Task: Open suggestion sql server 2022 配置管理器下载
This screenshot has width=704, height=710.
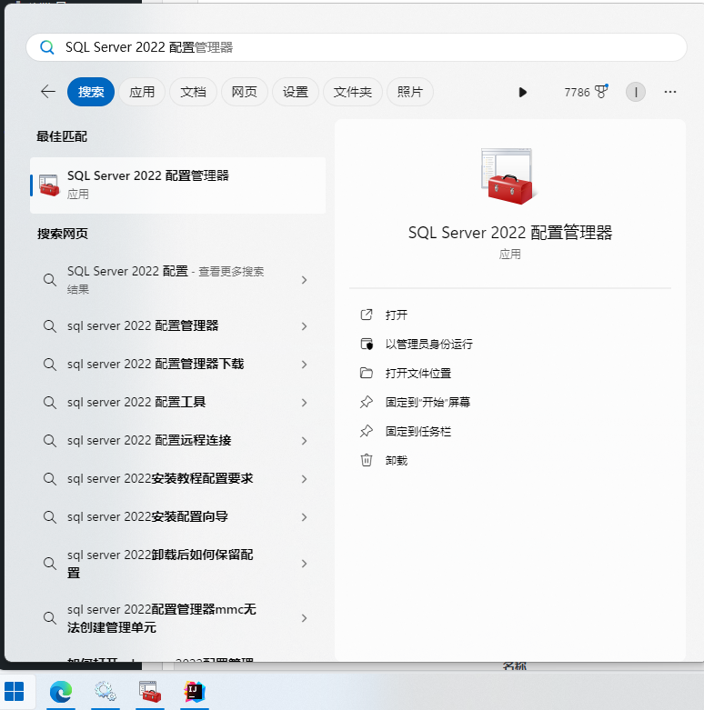Action: pyautogui.click(x=177, y=364)
